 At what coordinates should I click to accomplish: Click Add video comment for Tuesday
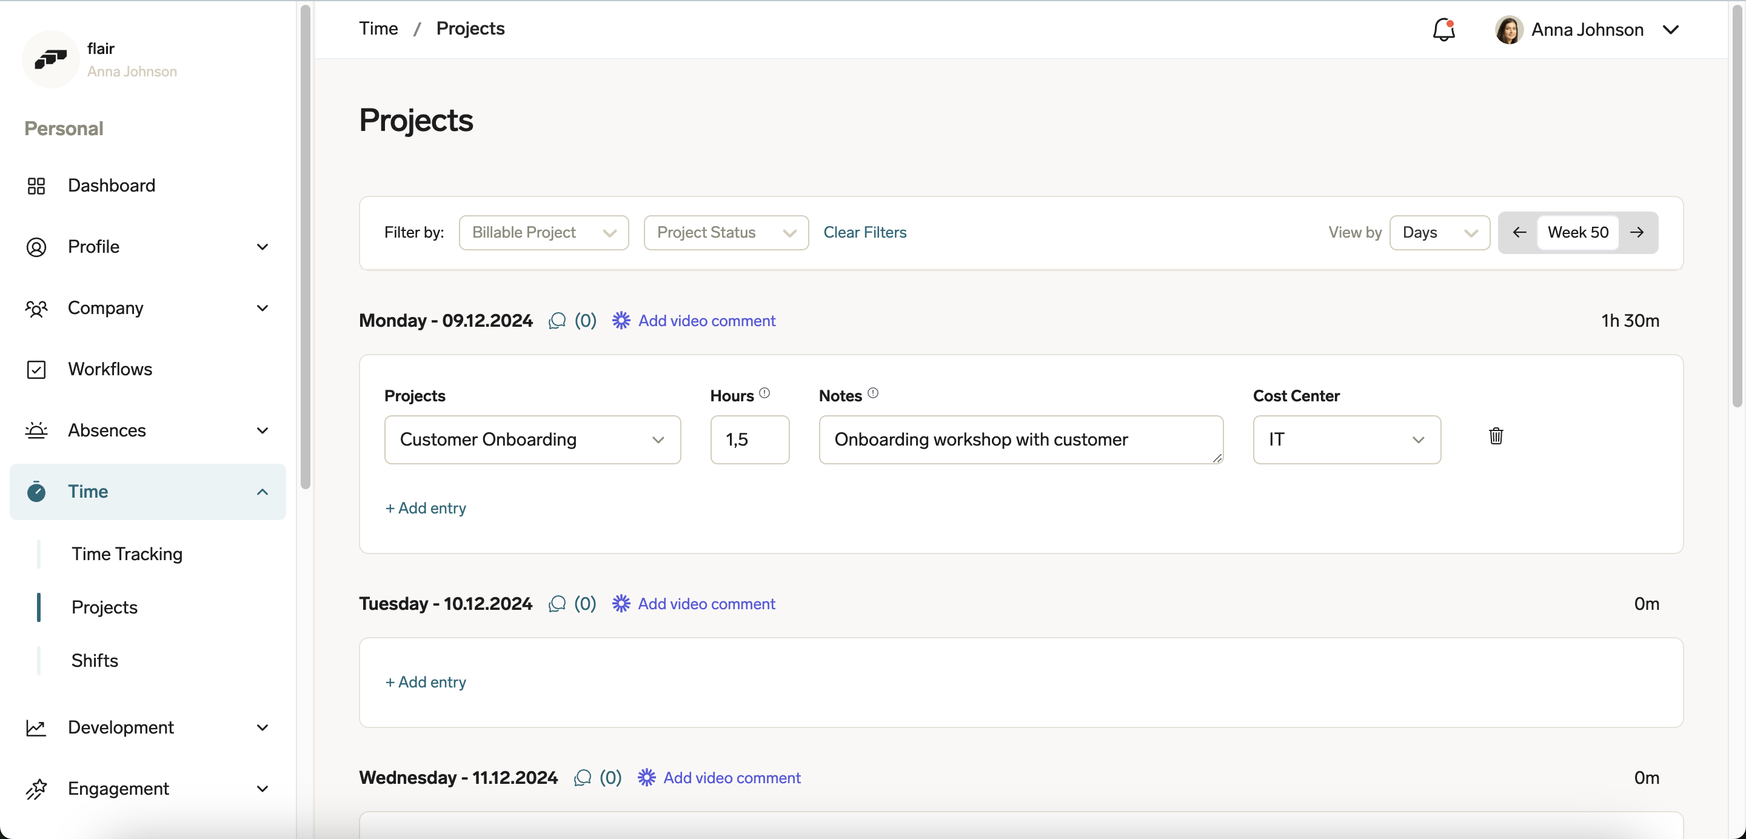[x=706, y=603]
